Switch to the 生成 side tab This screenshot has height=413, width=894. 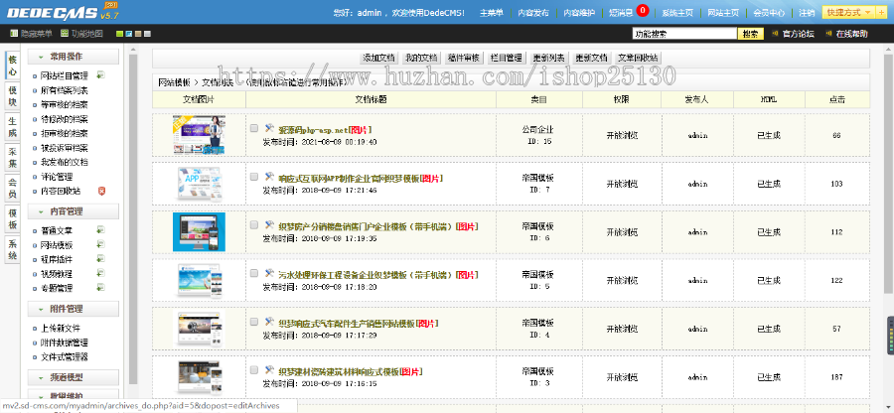click(13, 127)
